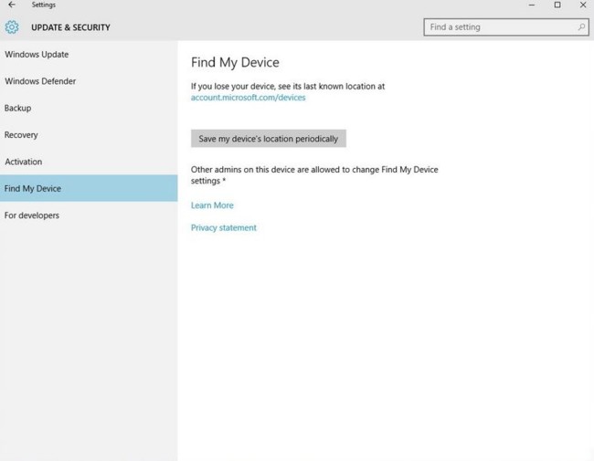Click the back arrow in the title bar

tap(12, 5)
